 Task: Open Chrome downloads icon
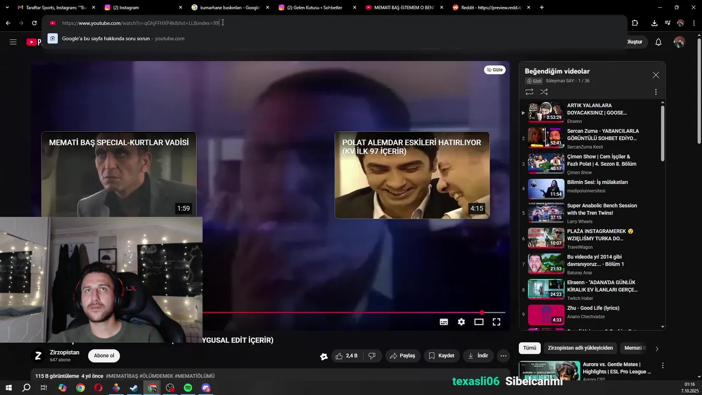pos(654,23)
